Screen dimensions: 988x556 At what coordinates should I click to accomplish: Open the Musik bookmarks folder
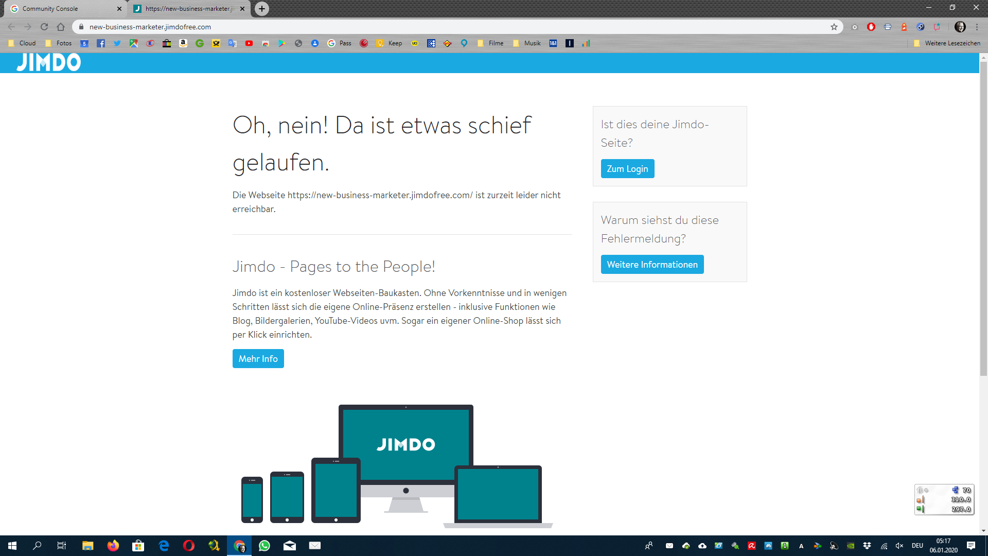527,43
